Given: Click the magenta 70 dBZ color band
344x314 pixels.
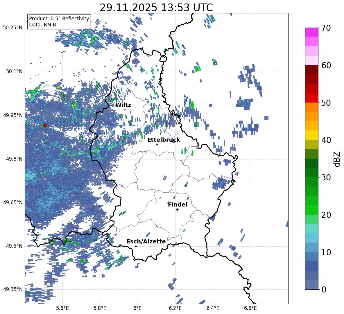Looking at the screenshot, I should (x=311, y=32).
